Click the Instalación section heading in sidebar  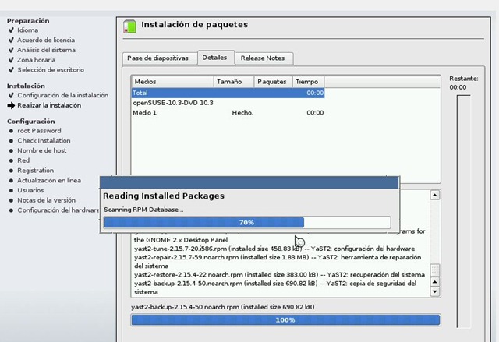(x=26, y=86)
